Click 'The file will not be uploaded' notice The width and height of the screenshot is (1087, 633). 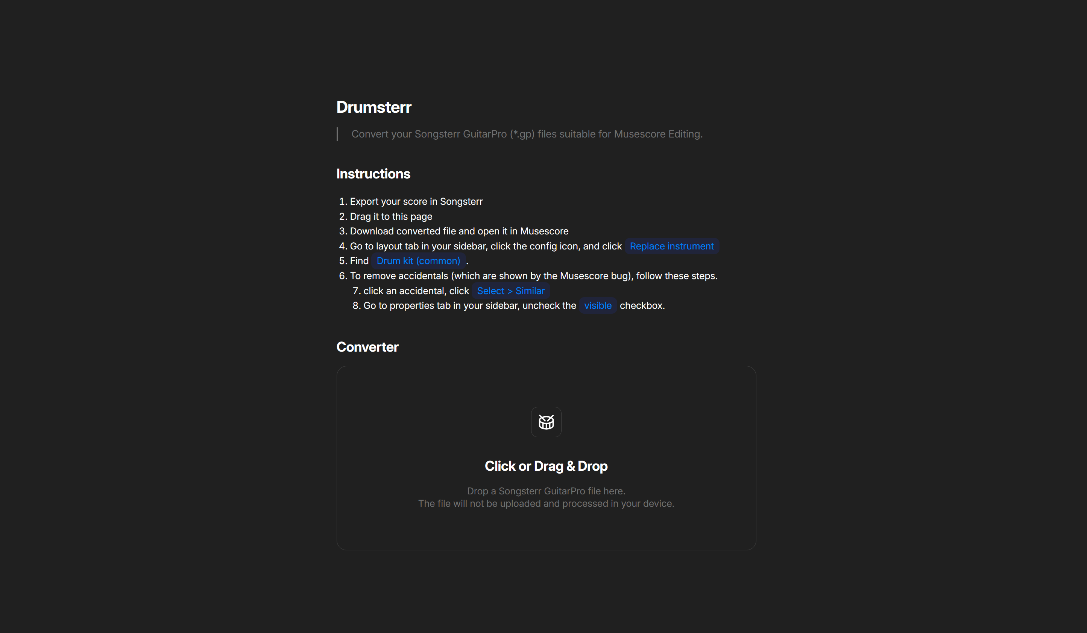(546, 504)
